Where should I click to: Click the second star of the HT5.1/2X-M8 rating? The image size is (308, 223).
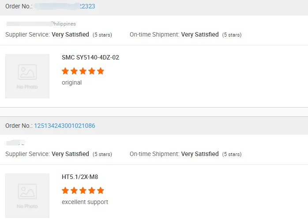74,190
